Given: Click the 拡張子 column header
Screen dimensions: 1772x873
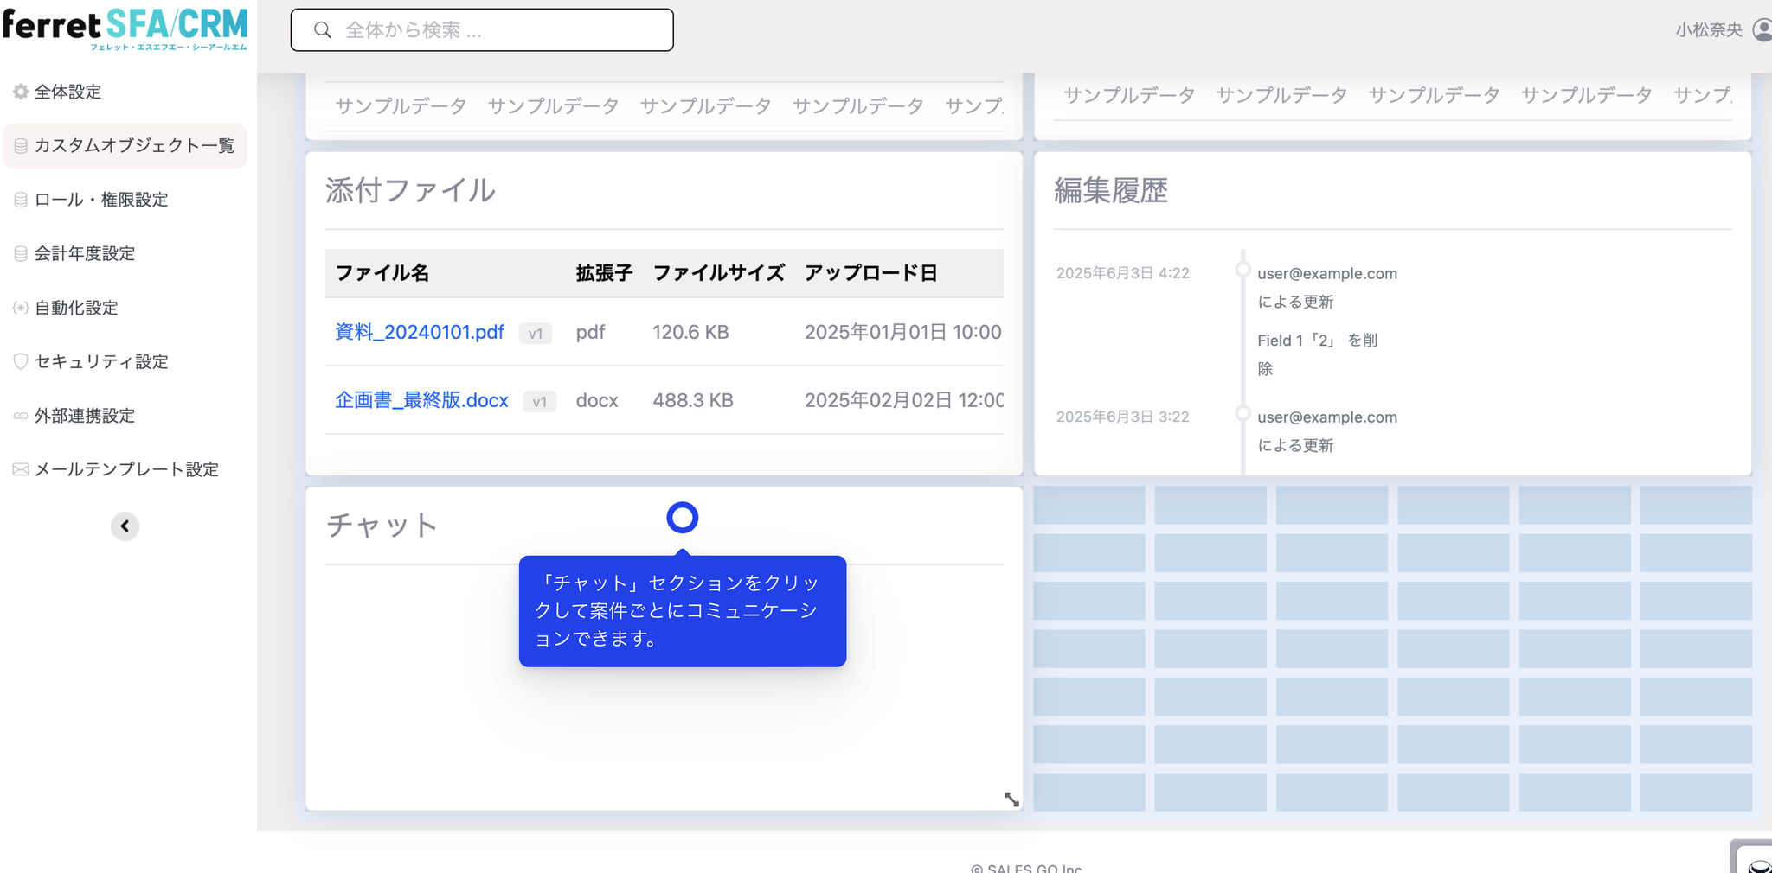Looking at the screenshot, I should coord(604,273).
